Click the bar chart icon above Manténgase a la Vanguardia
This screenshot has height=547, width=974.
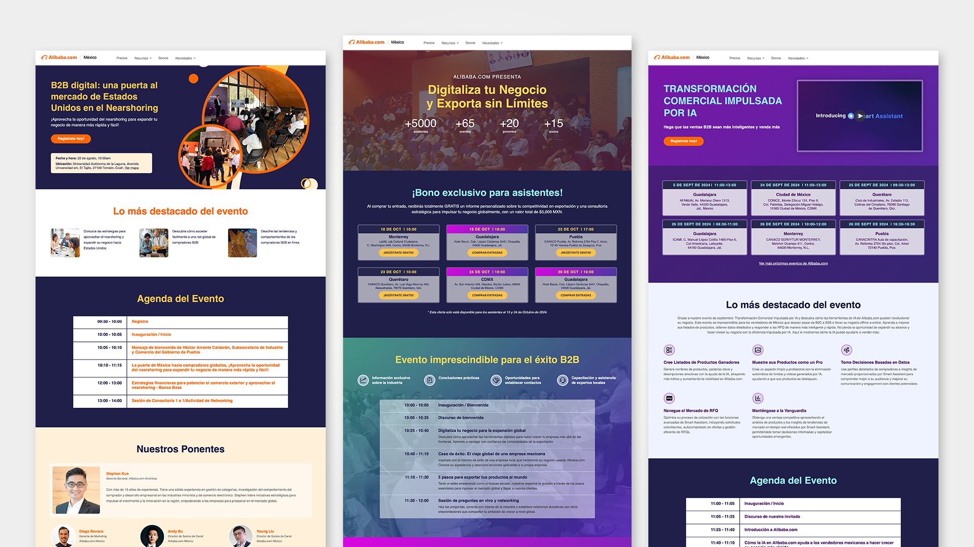point(758,398)
